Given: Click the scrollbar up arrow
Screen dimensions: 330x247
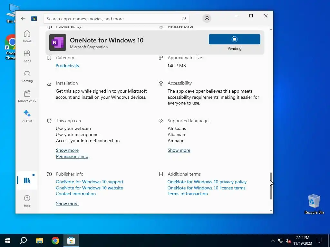Looking at the screenshot, I should (x=271, y=29).
